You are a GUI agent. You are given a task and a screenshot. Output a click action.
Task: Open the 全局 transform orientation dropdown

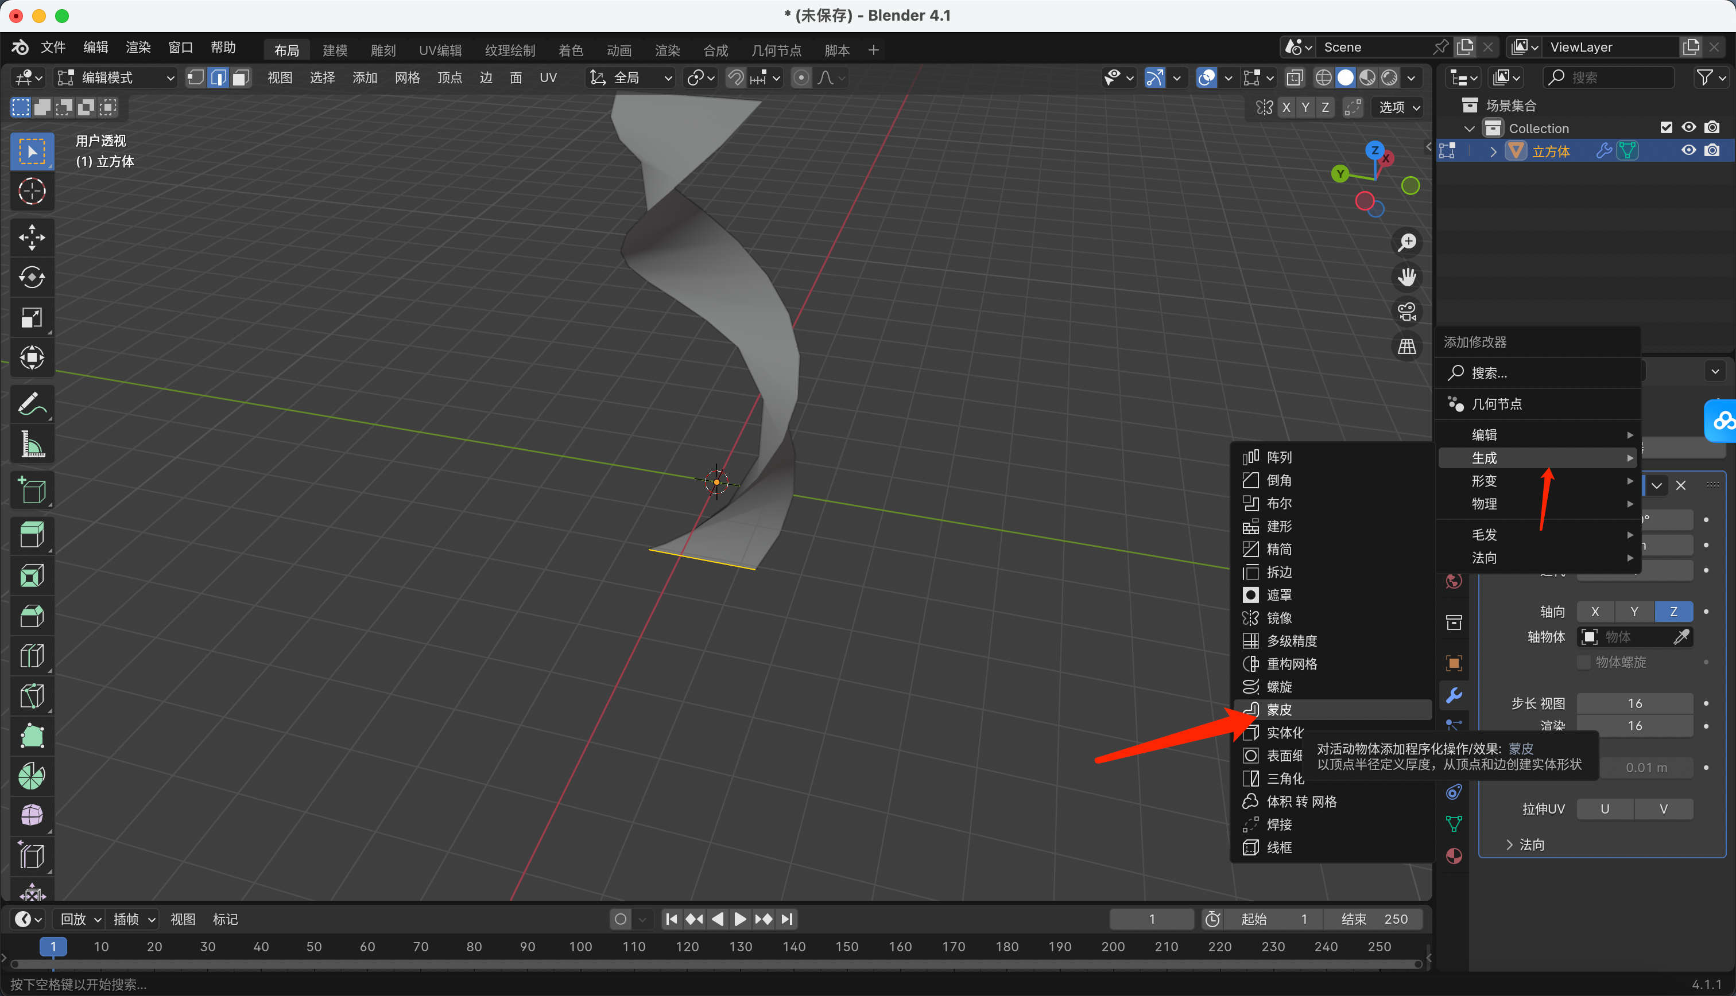tap(631, 77)
